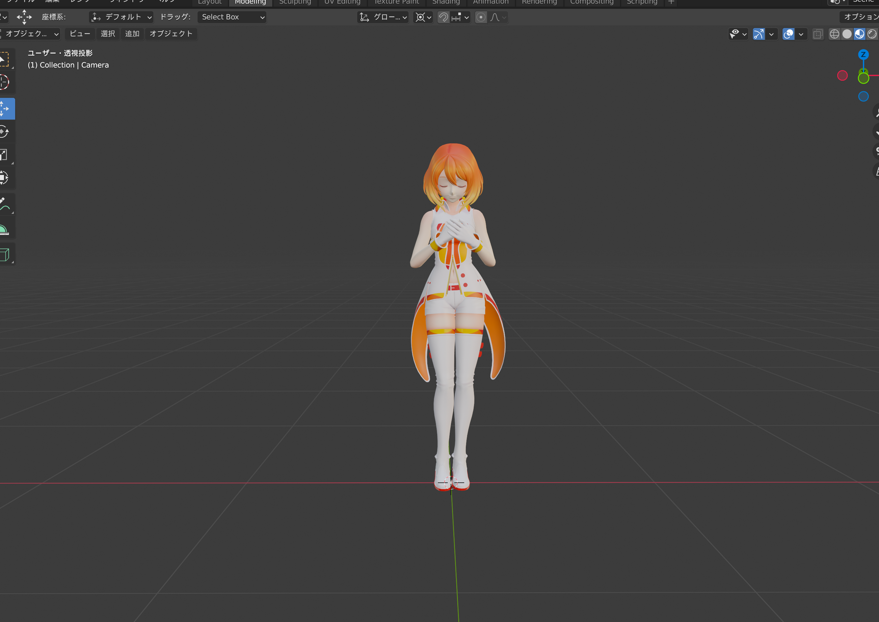Switch to the Compositing workspace tab
879x622 pixels.
click(x=592, y=2)
